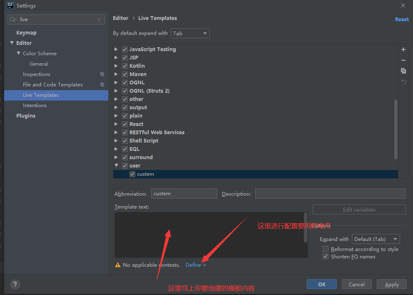The image size is (413, 295).
Task: Click the add template plus icon
Action: click(x=403, y=49)
